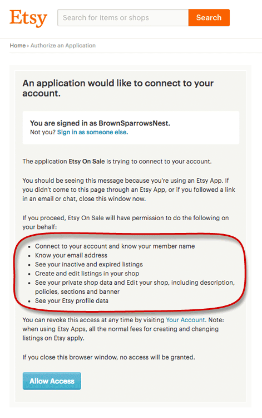The width and height of the screenshot is (262, 418).
Task: Select the See your Etsy profile data item
Action: tap(72, 301)
